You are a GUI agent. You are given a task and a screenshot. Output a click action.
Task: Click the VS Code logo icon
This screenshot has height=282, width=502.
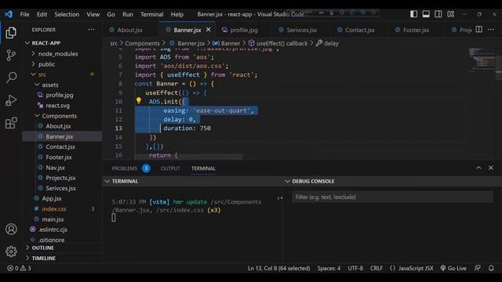point(9,14)
